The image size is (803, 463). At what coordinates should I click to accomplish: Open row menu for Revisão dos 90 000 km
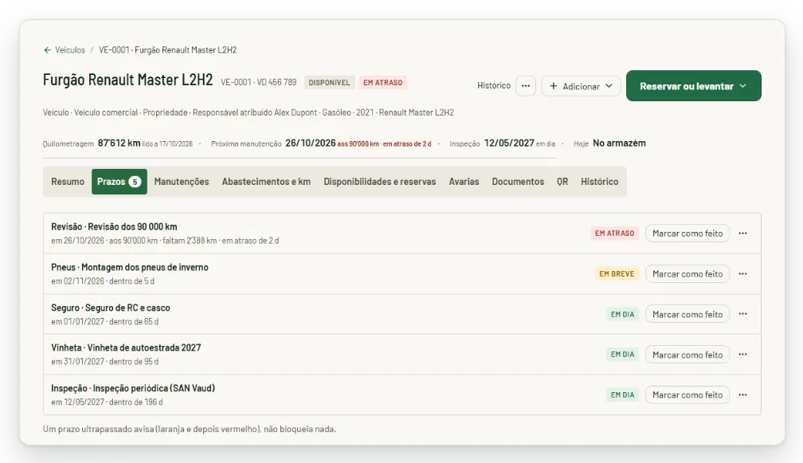tap(742, 233)
